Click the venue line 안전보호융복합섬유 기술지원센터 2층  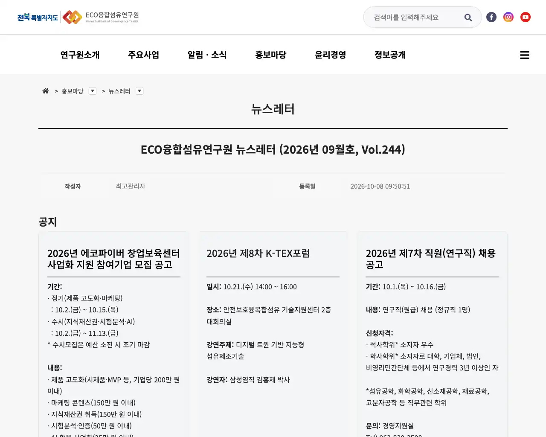277,310
